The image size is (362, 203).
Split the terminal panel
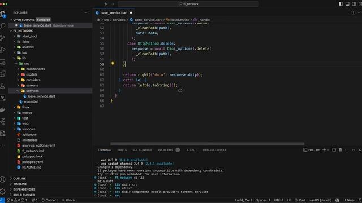[334, 150]
